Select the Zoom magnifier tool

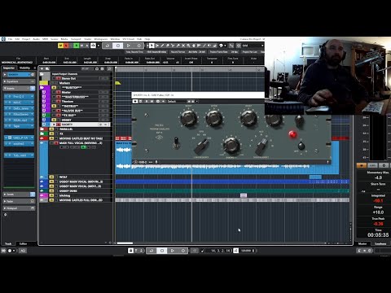point(188,46)
